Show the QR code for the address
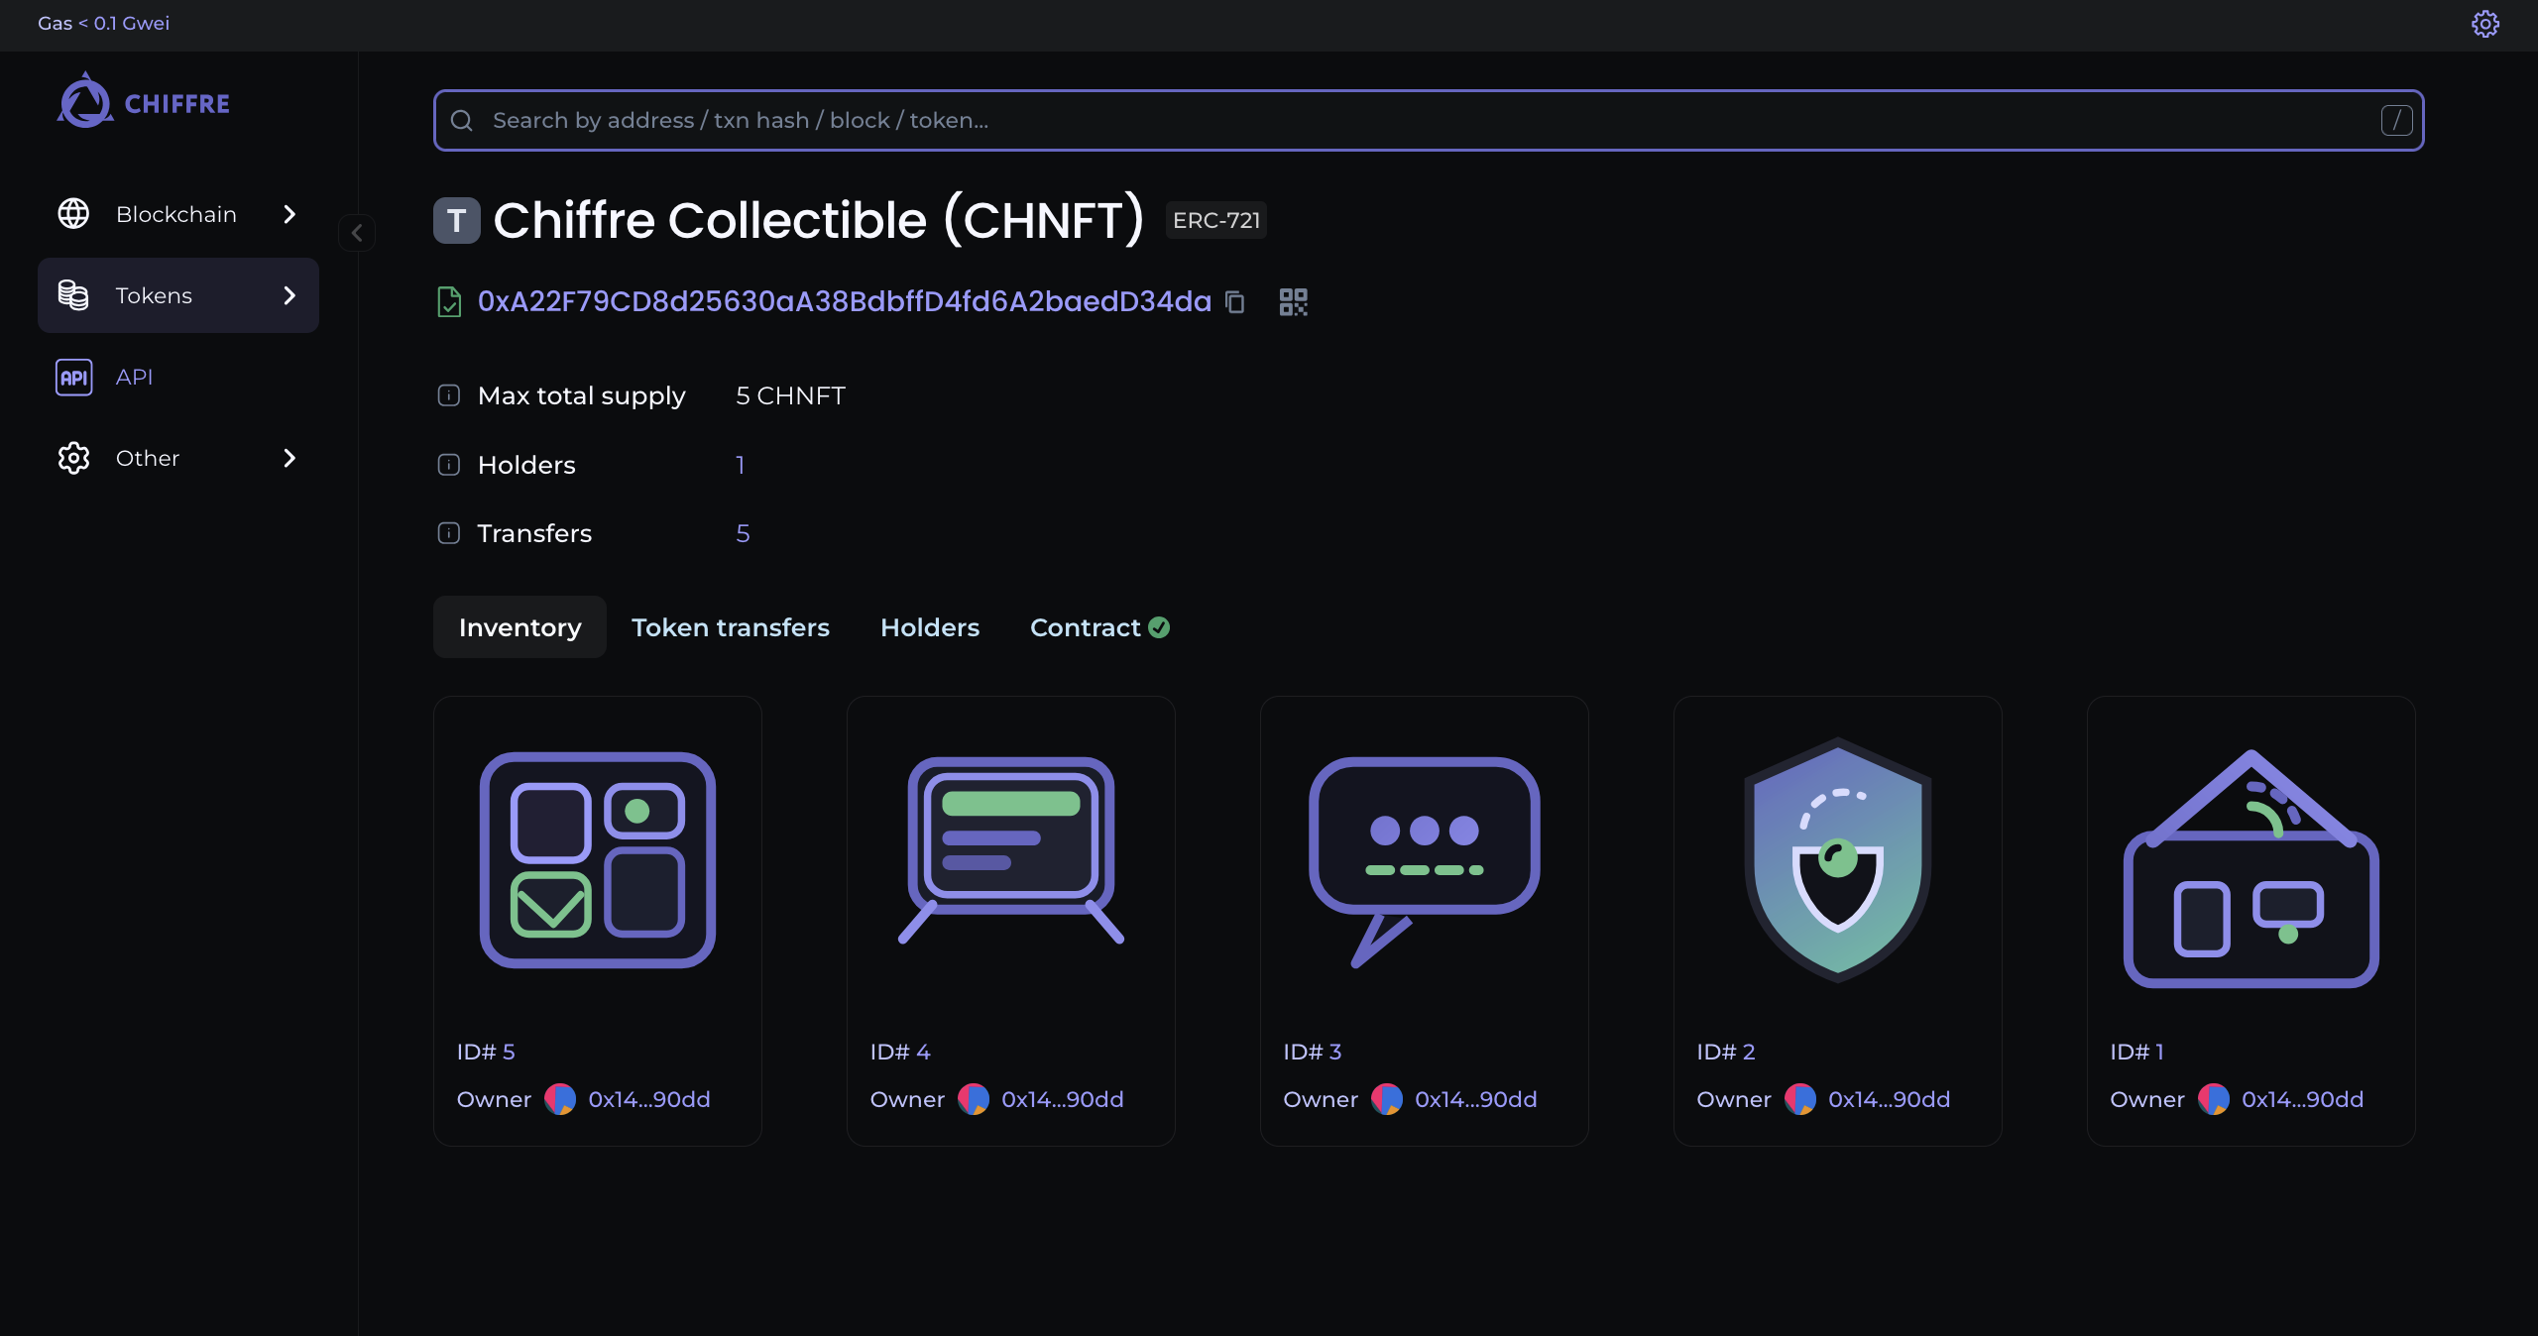This screenshot has width=2538, height=1336. coord(1293,301)
